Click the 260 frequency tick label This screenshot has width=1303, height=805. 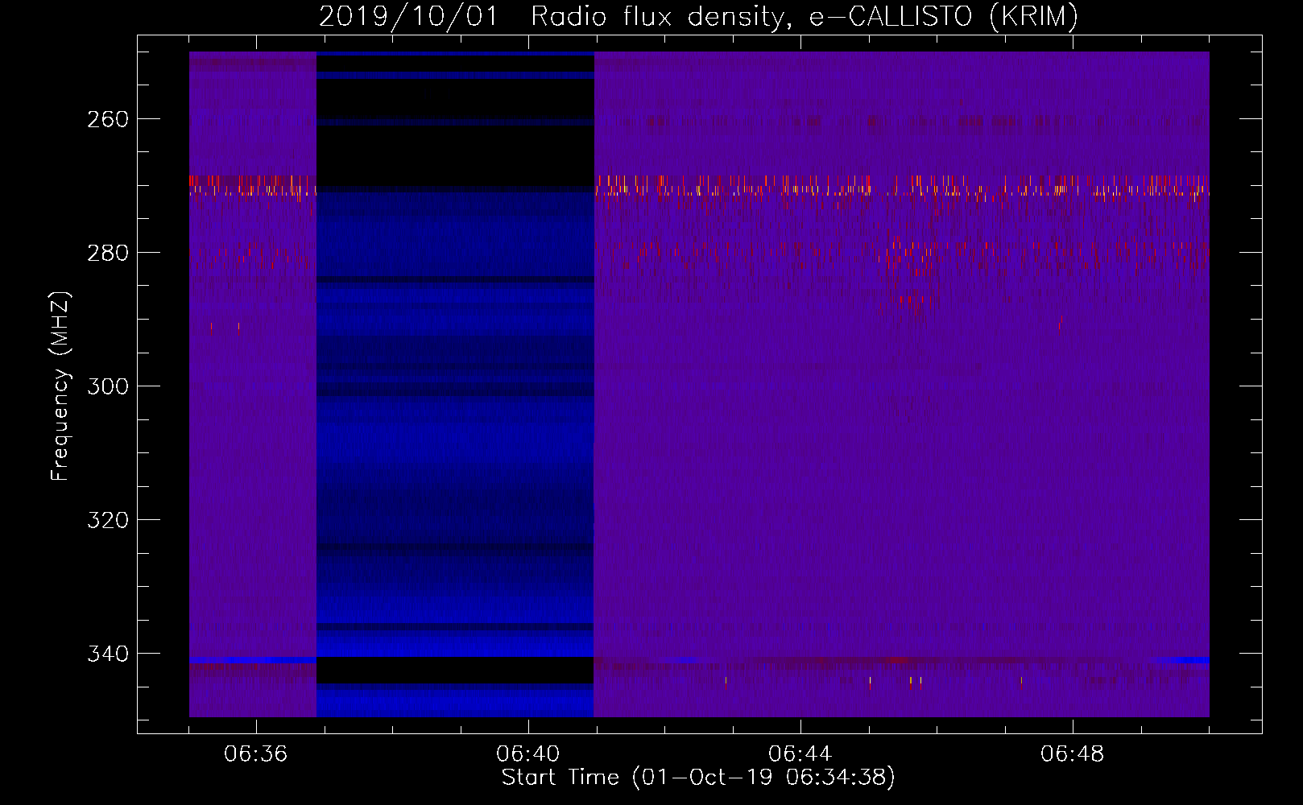pyautogui.click(x=108, y=119)
